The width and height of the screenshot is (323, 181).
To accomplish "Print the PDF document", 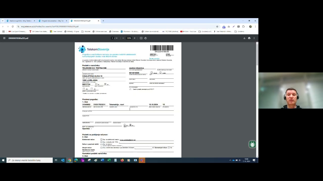I will tap(249, 38).
